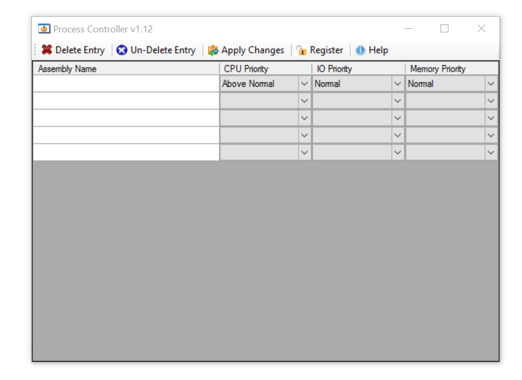Click the Memory Priority column header
Image resolution: width=522 pixels, height=380 pixels.
coord(452,68)
